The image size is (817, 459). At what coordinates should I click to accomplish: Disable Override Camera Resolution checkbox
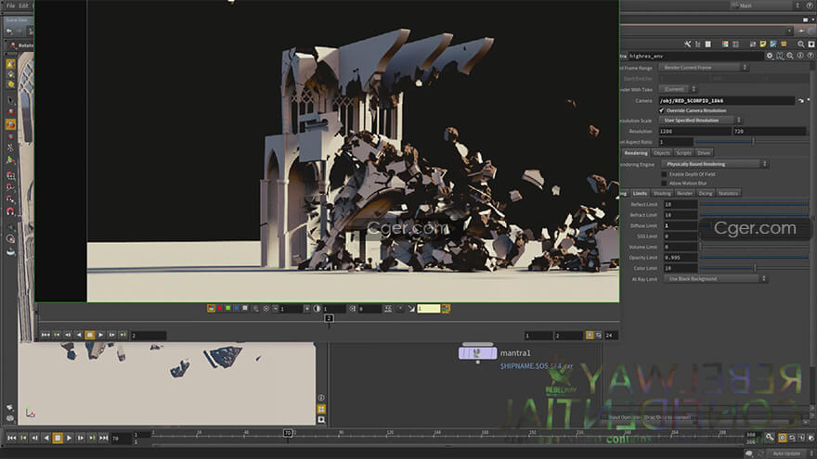(663, 110)
